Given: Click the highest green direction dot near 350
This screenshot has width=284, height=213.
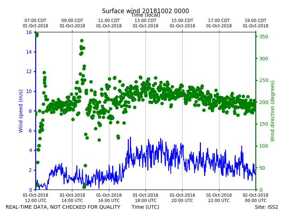Looking at the screenshot, I should pos(37,34).
